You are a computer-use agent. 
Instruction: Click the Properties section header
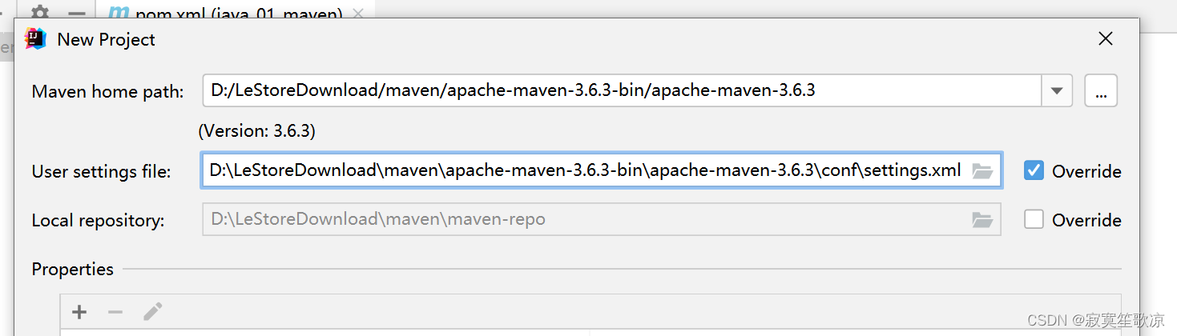tap(73, 269)
